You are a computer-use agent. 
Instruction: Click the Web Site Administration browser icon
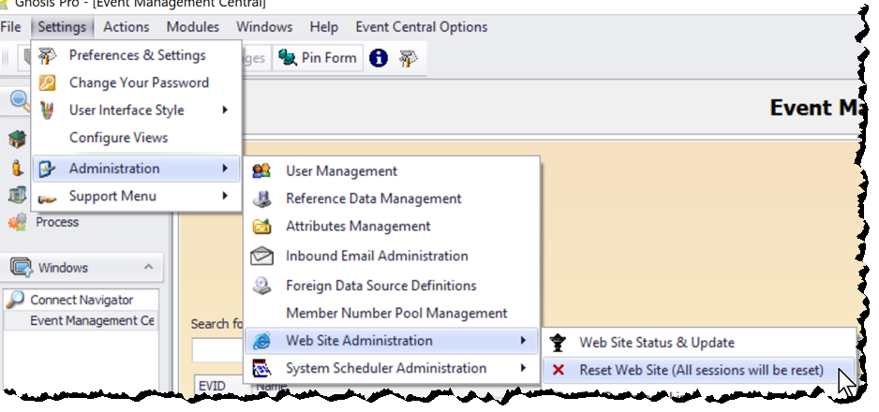point(261,340)
